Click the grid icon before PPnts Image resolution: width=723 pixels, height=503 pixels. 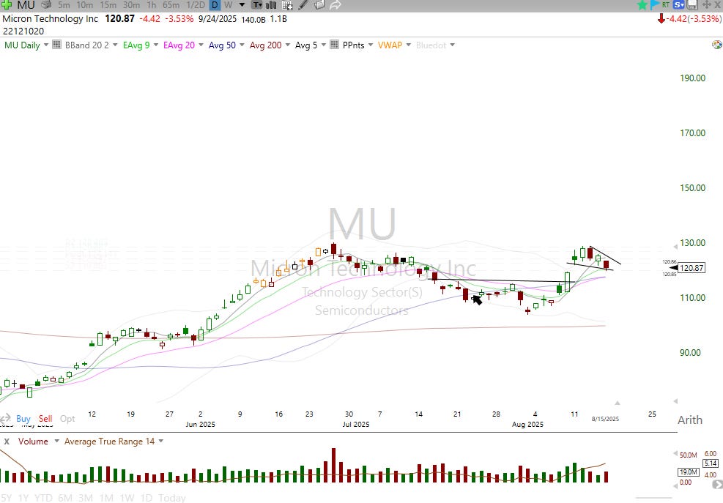[335, 45]
